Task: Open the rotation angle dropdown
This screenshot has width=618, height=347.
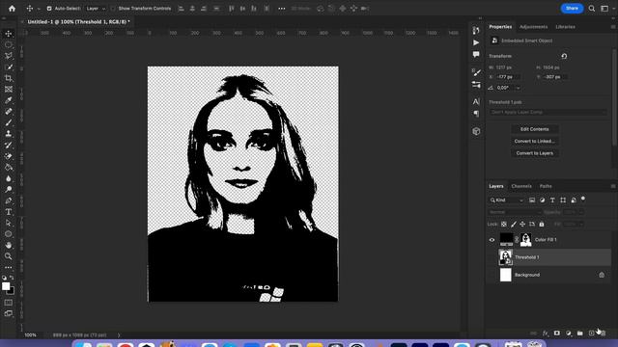Action: tap(519, 88)
